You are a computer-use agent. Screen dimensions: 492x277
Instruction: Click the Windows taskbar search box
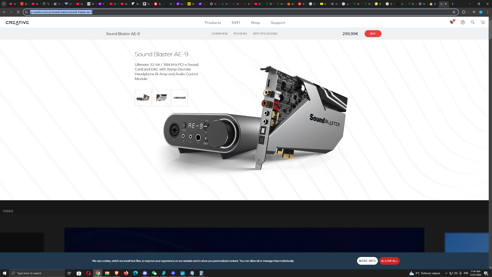[37, 273]
